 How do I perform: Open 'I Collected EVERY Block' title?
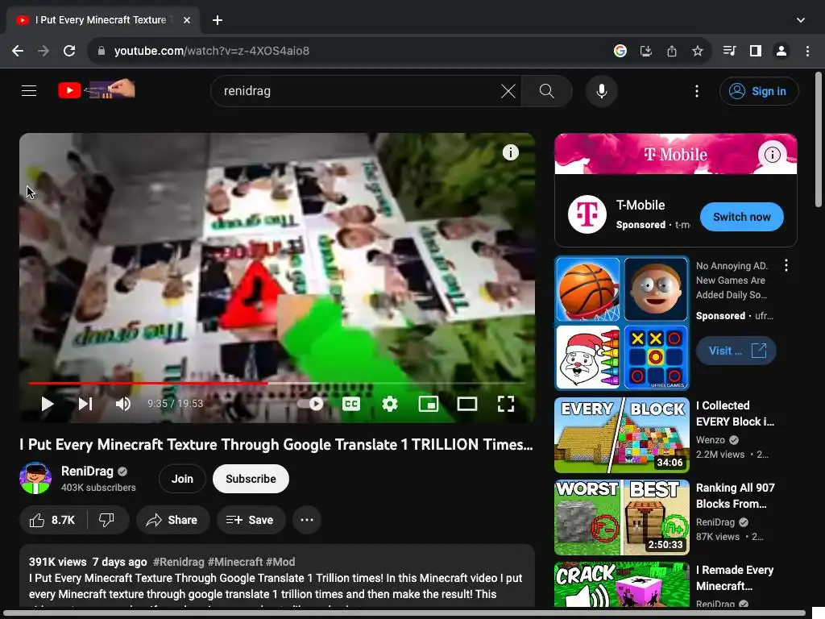[x=735, y=413]
